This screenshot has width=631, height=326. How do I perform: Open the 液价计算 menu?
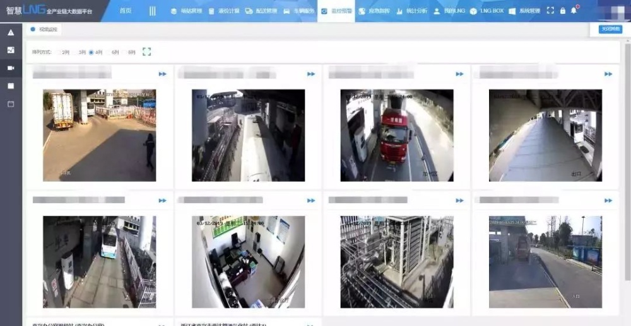(224, 11)
